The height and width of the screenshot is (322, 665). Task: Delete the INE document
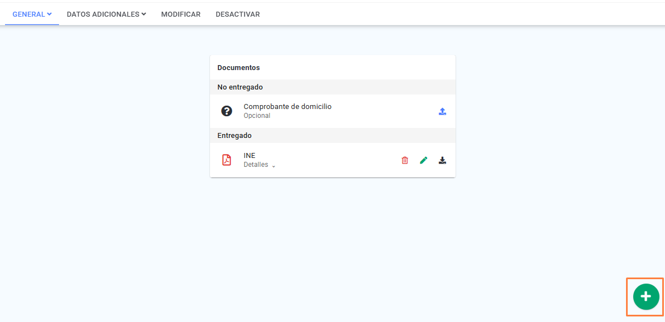405,161
